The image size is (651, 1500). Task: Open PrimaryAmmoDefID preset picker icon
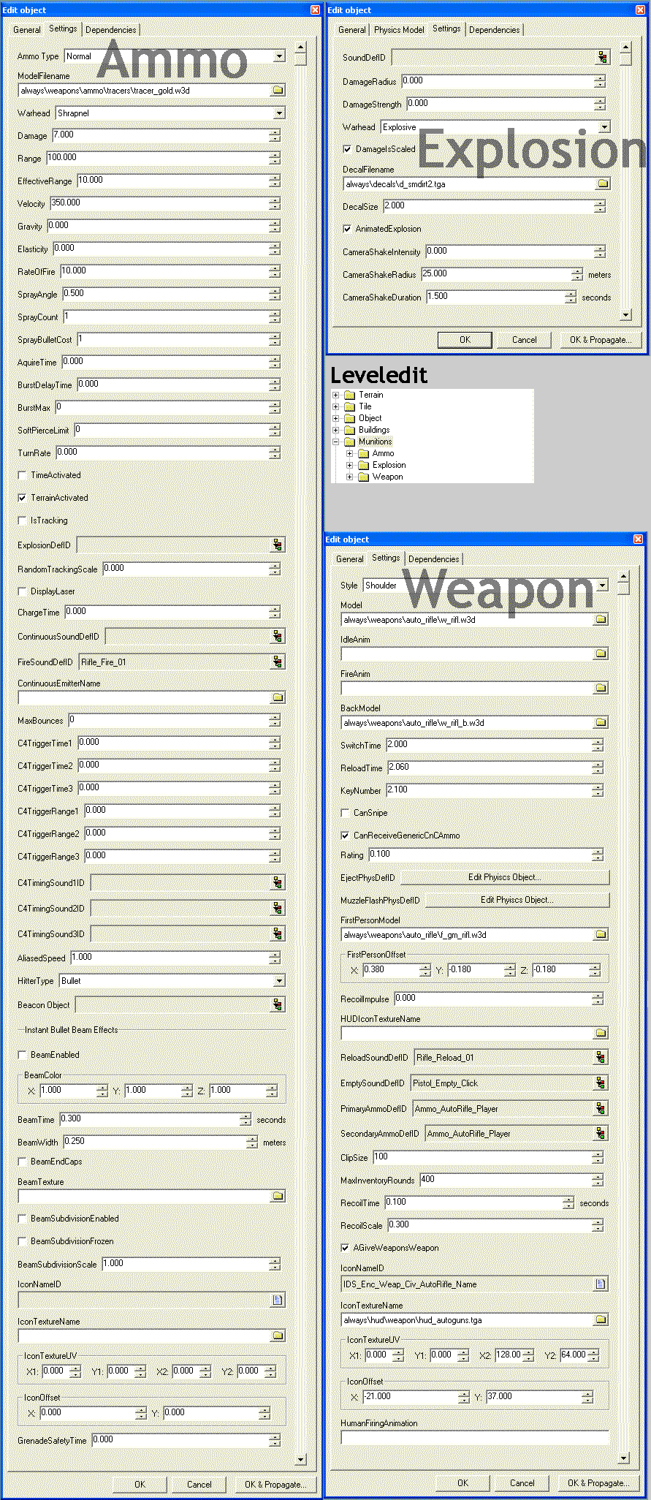601,1108
